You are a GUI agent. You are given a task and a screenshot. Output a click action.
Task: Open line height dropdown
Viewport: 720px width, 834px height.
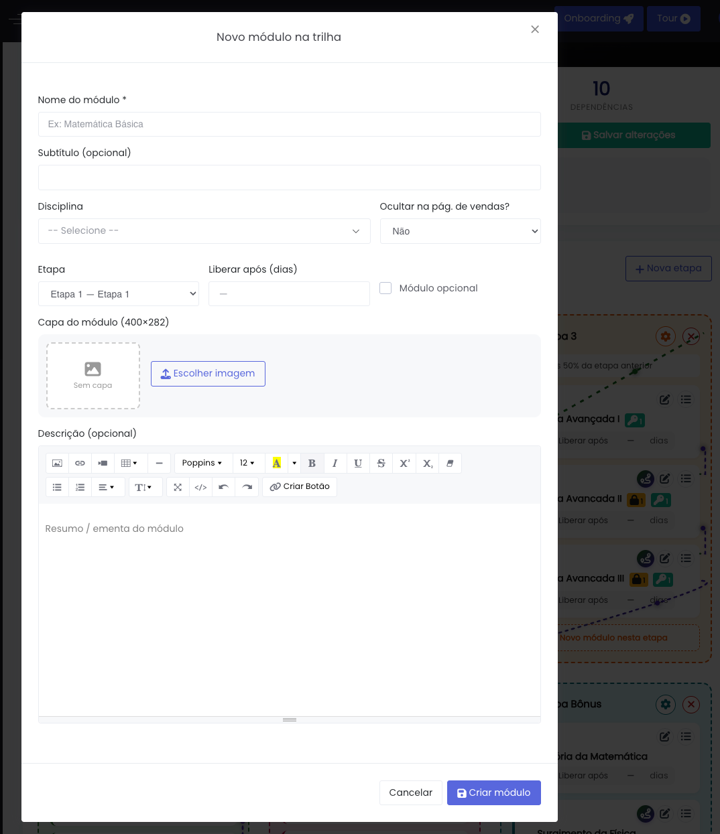[144, 487]
